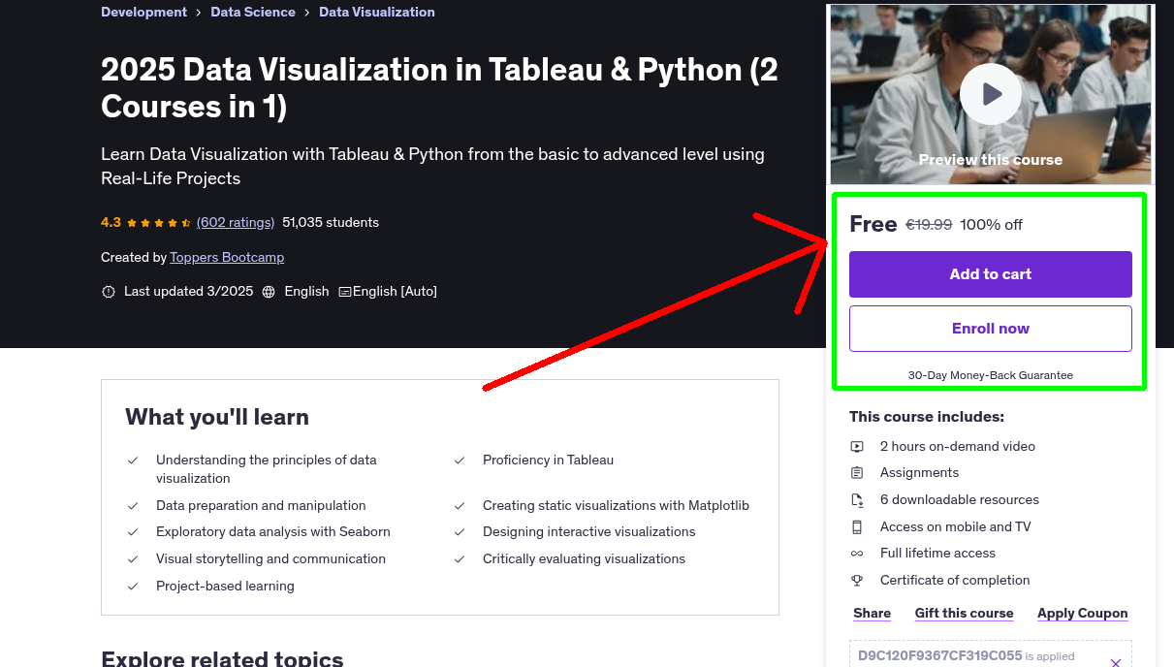Navigate via the Data Science breadcrumb
The image size is (1174, 667).
[253, 12]
